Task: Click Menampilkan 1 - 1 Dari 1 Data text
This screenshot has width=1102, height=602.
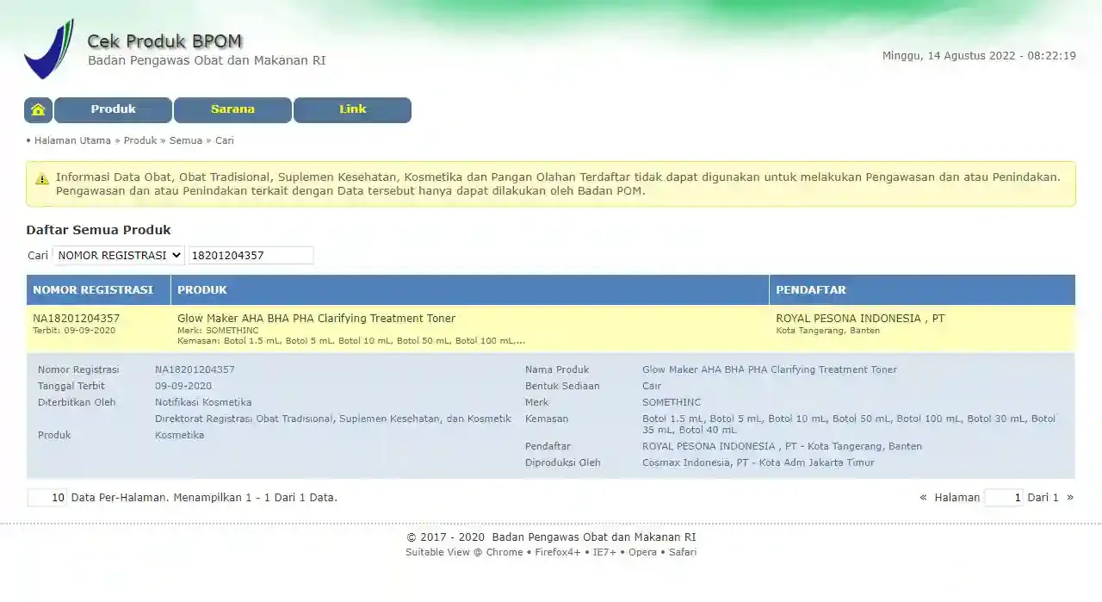Action: (256, 498)
